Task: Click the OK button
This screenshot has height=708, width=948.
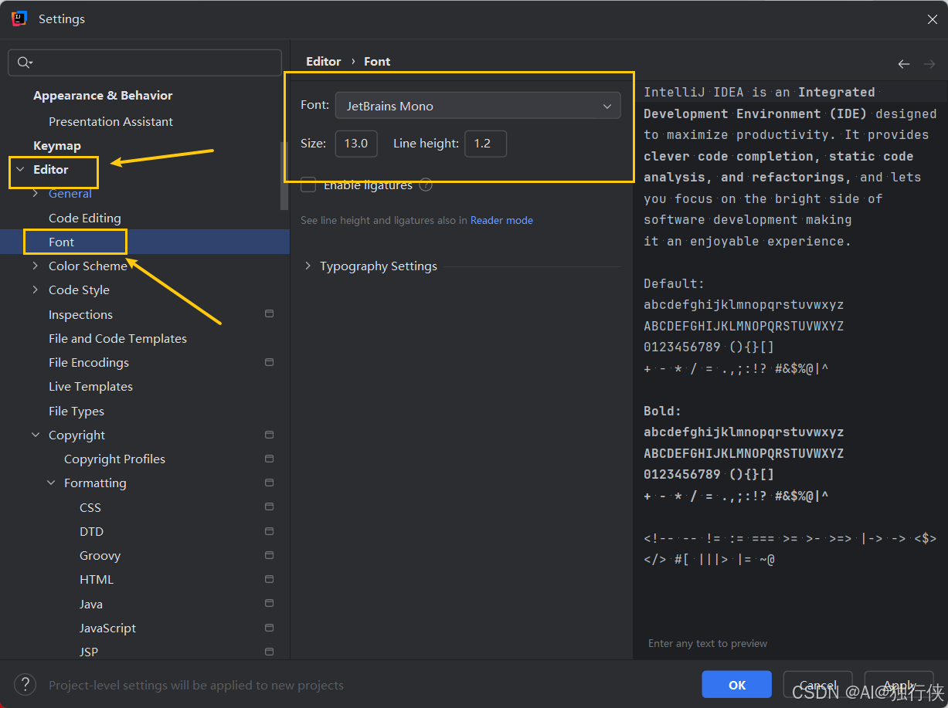Action: (737, 685)
